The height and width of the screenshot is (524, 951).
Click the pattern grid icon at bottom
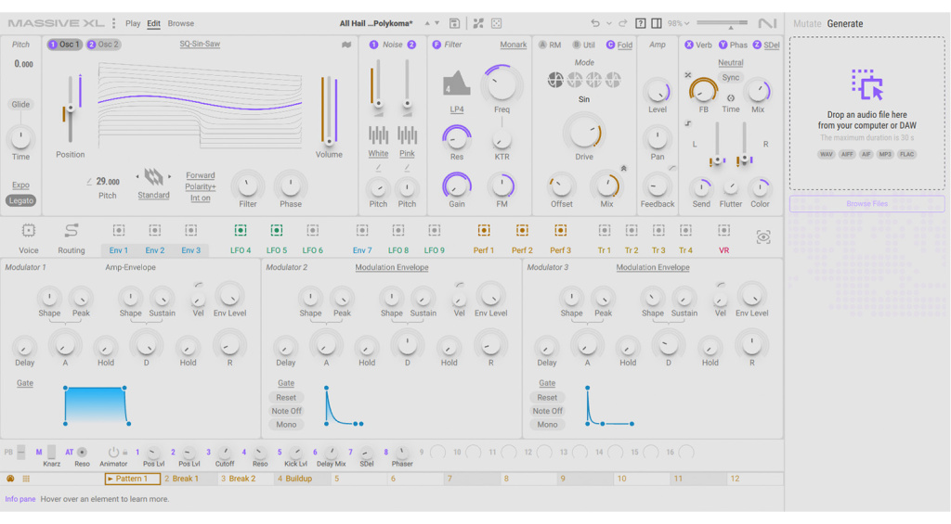26,479
